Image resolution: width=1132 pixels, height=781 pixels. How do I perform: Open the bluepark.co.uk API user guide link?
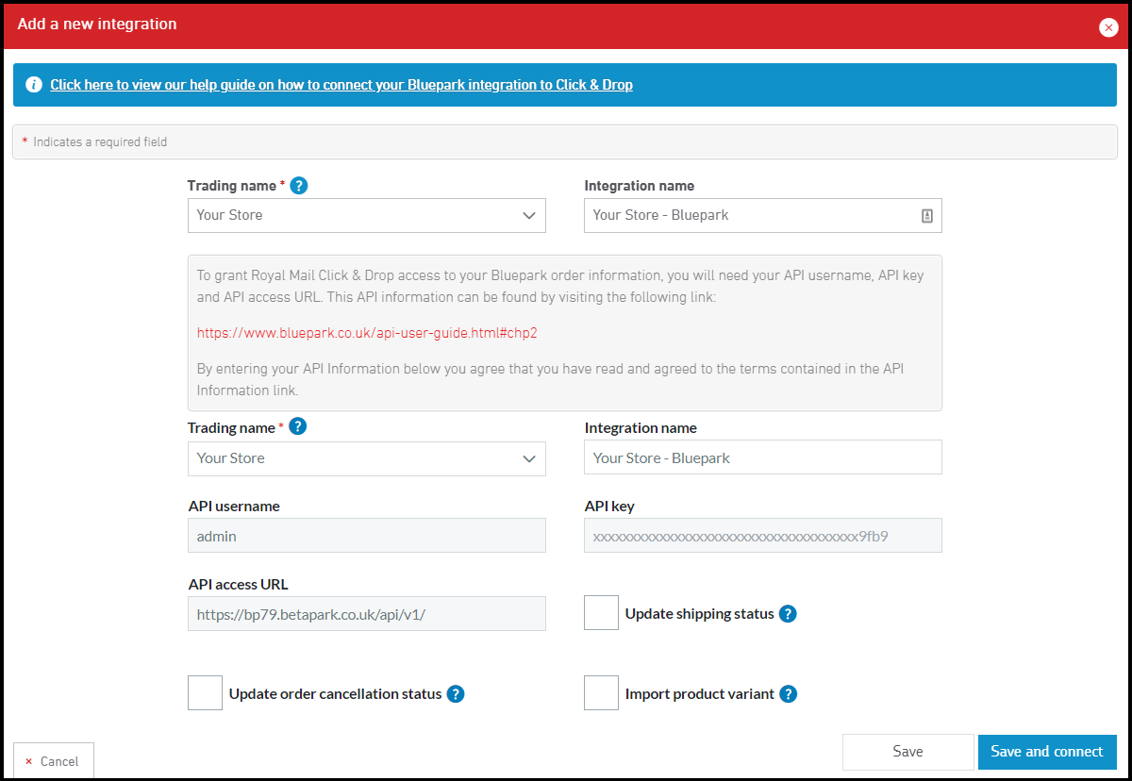367,333
